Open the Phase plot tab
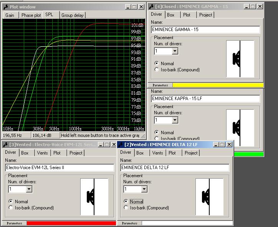This screenshot has height=227, width=278. (31, 15)
